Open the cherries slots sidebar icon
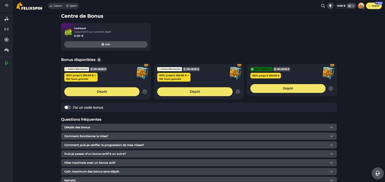 [x=6, y=19]
